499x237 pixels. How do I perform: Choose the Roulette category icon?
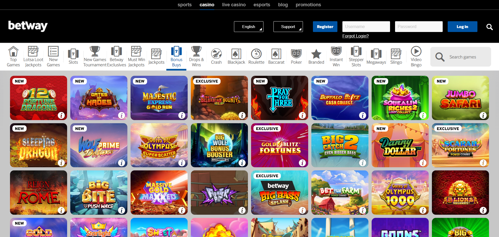click(256, 54)
